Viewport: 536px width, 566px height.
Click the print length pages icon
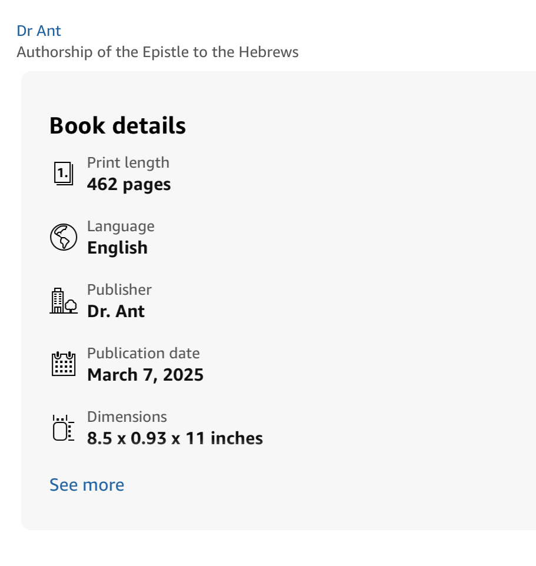[x=64, y=174]
